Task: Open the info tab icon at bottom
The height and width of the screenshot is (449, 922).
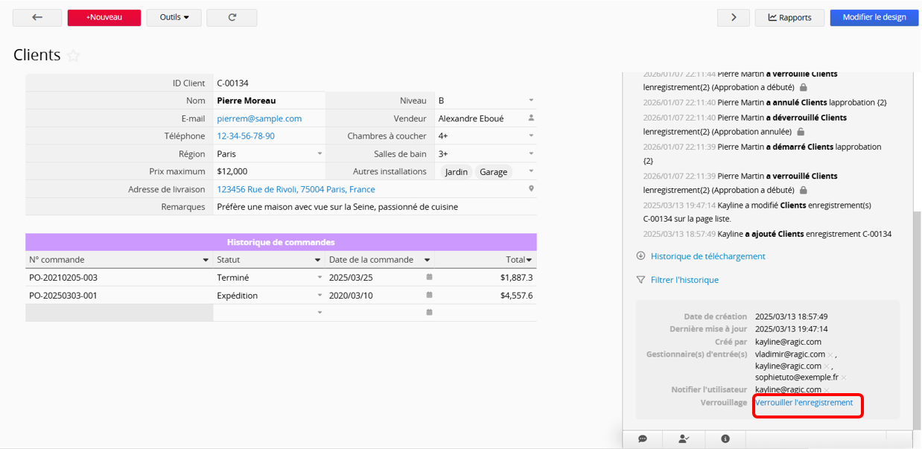Action: [x=725, y=439]
